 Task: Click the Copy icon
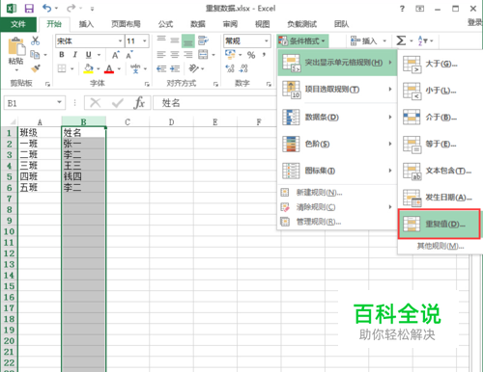[x=35, y=55]
